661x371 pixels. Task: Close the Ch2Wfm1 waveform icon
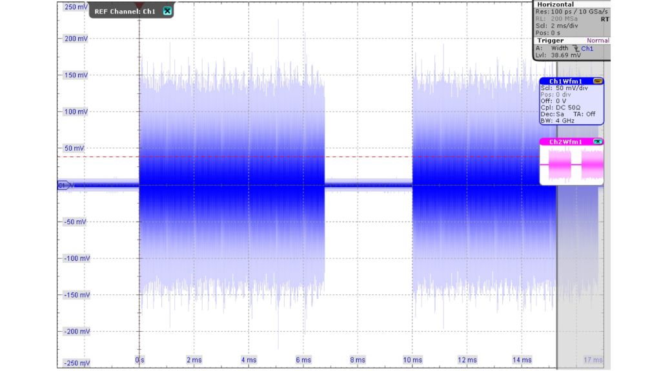tap(598, 142)
